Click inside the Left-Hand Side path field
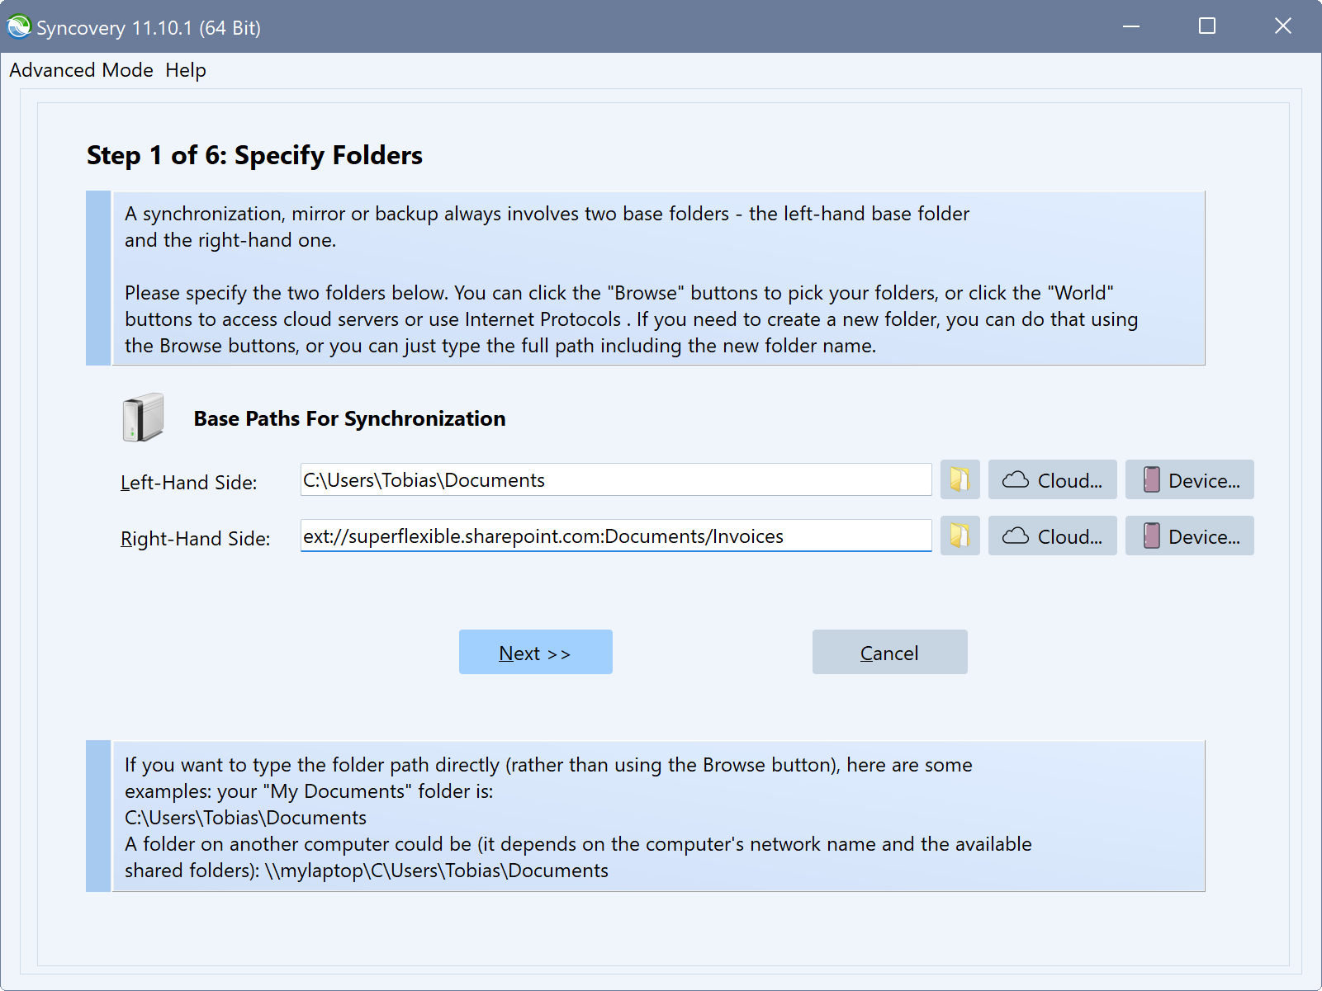Screen dimensions: 1322x991 615,479
